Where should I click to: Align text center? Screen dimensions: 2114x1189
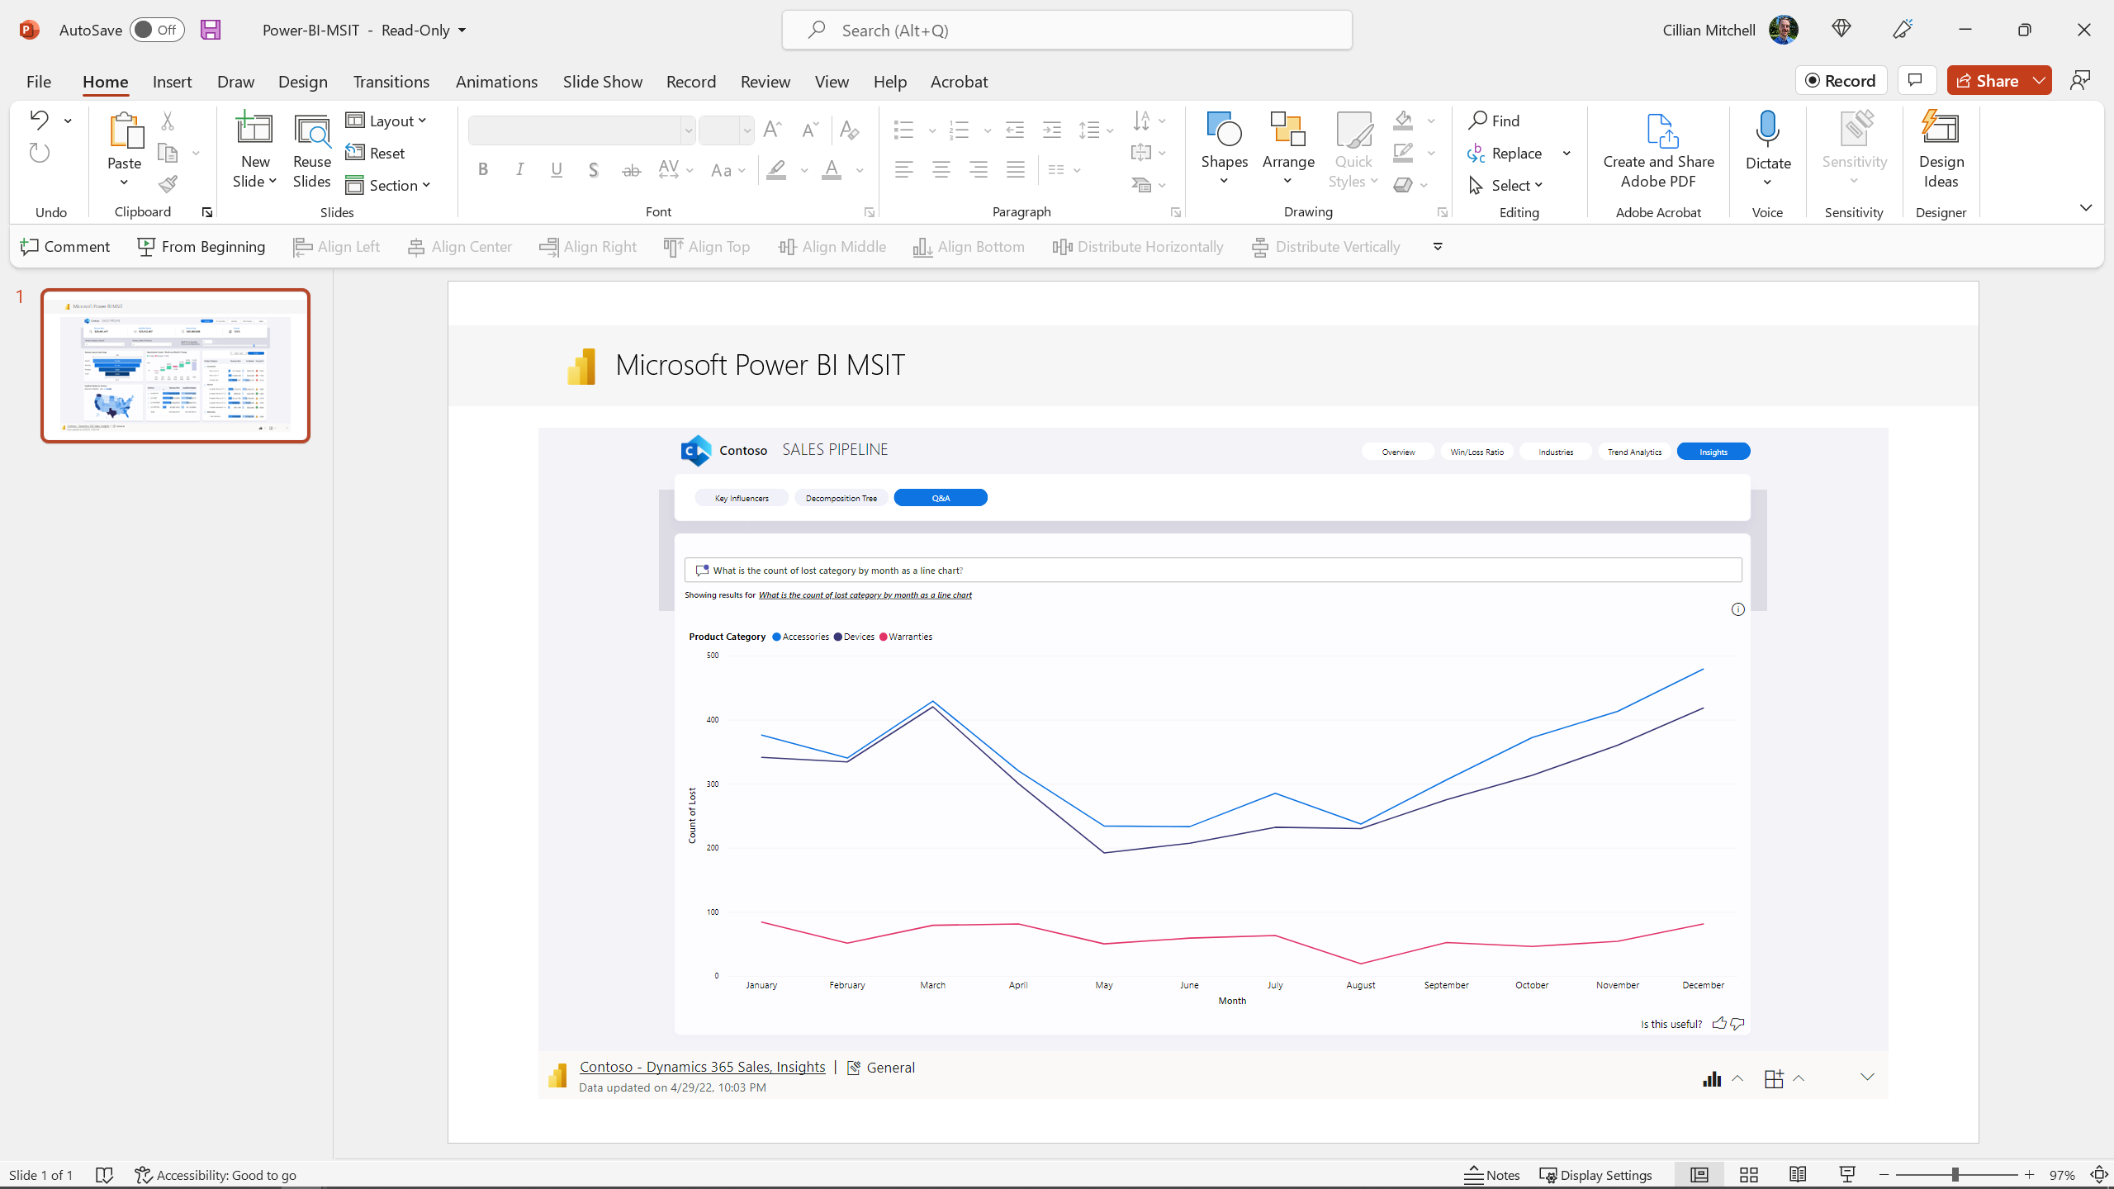(941, 170)
